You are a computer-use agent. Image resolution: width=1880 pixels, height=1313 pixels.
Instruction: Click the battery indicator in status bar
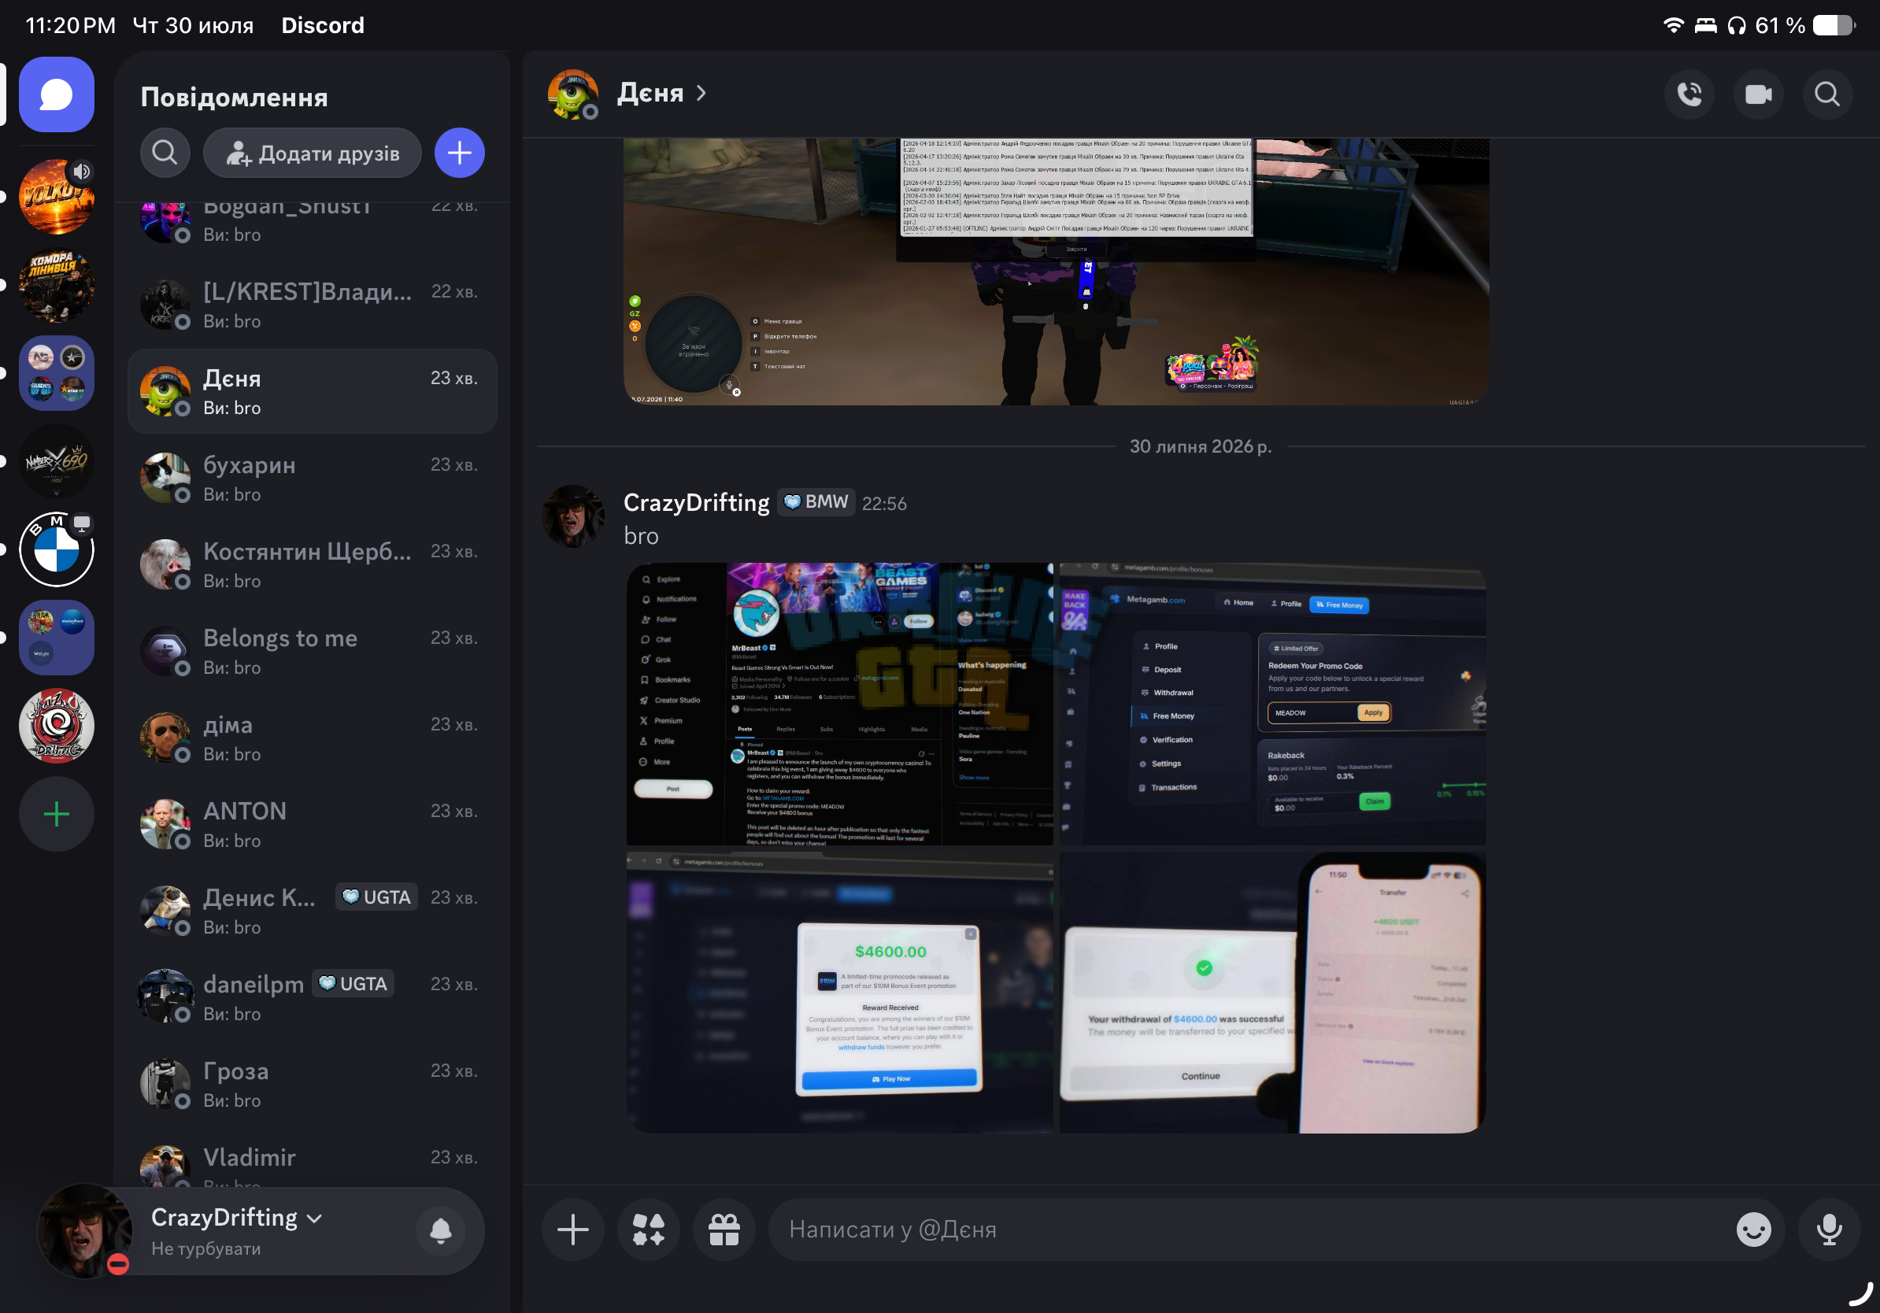(1834, 25)
